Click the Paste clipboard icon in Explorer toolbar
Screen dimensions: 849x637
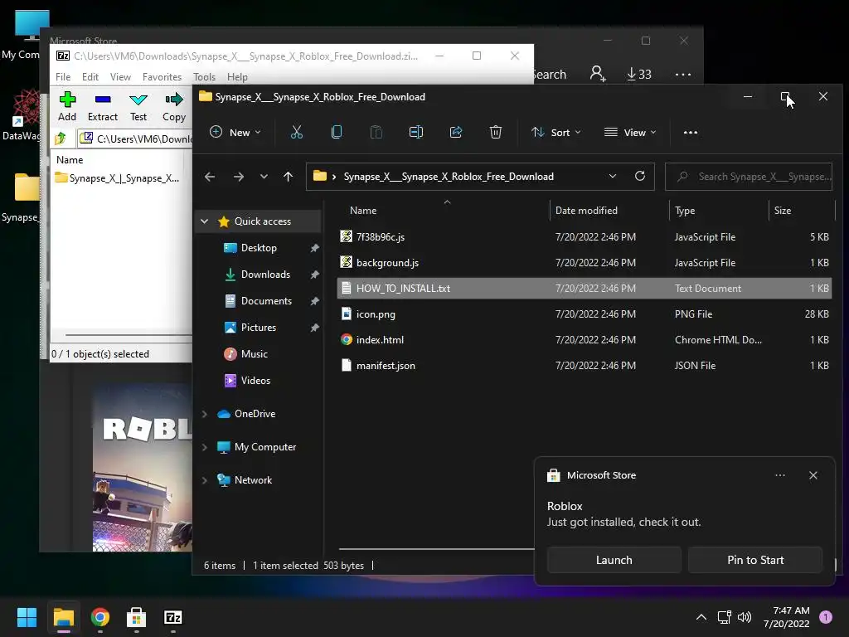coord(376,132)
